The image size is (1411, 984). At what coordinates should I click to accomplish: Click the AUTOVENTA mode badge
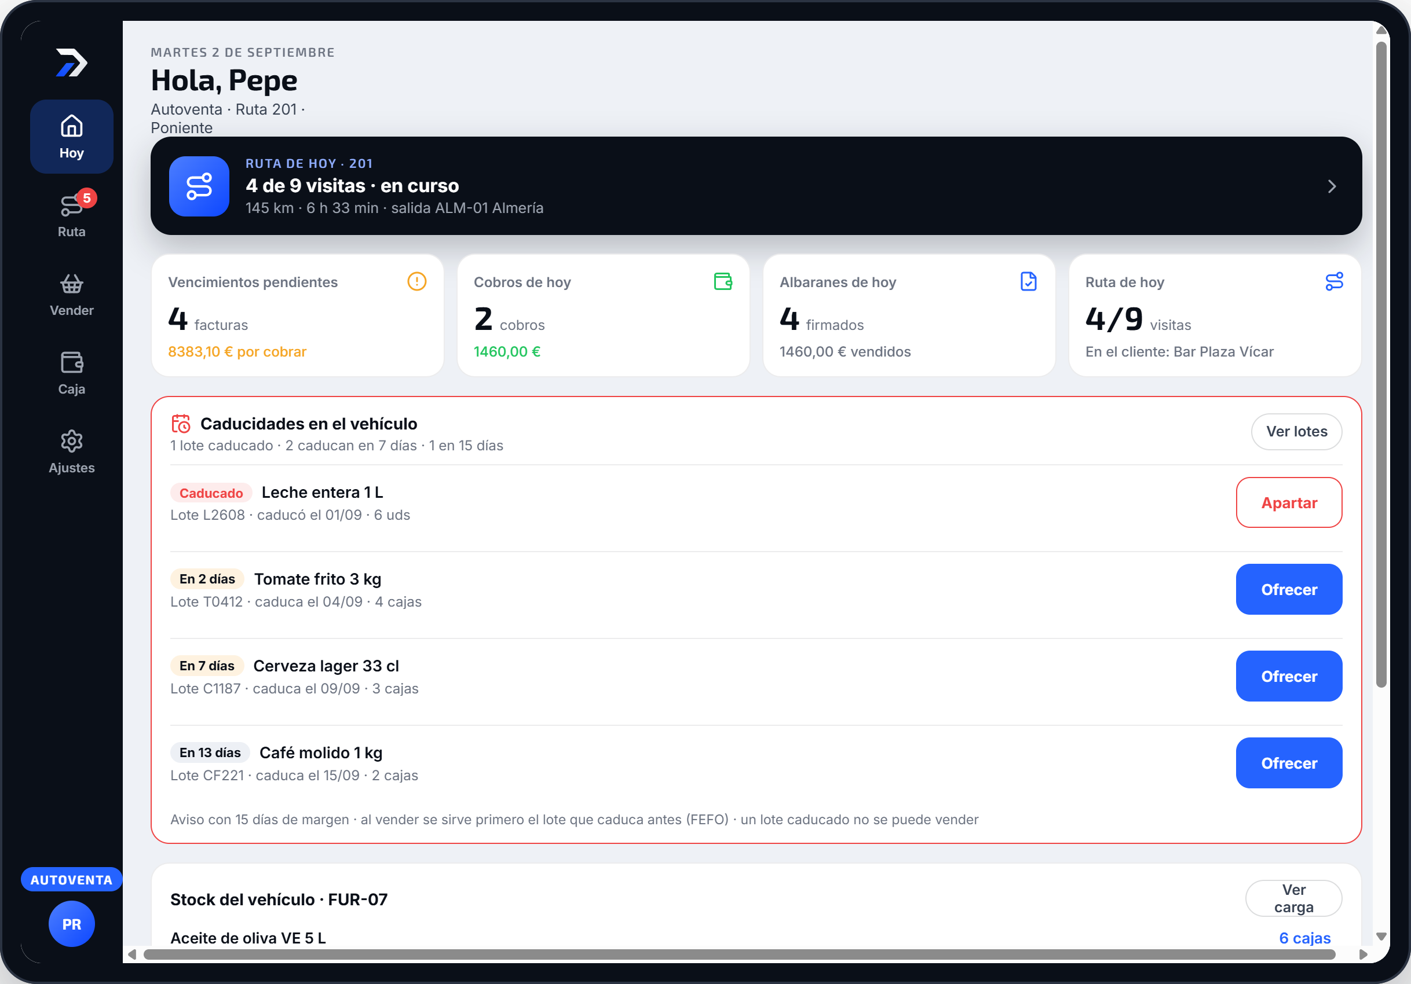point(71,879)
